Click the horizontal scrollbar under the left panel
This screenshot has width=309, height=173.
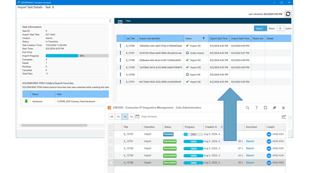point(54,125)
